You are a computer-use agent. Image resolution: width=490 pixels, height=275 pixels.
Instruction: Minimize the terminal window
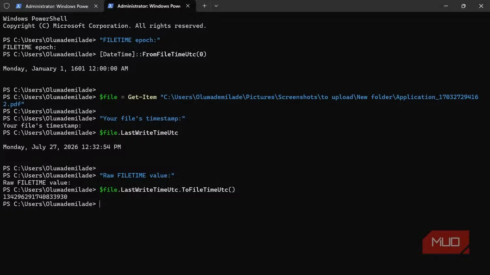click(x=446, y=6)
